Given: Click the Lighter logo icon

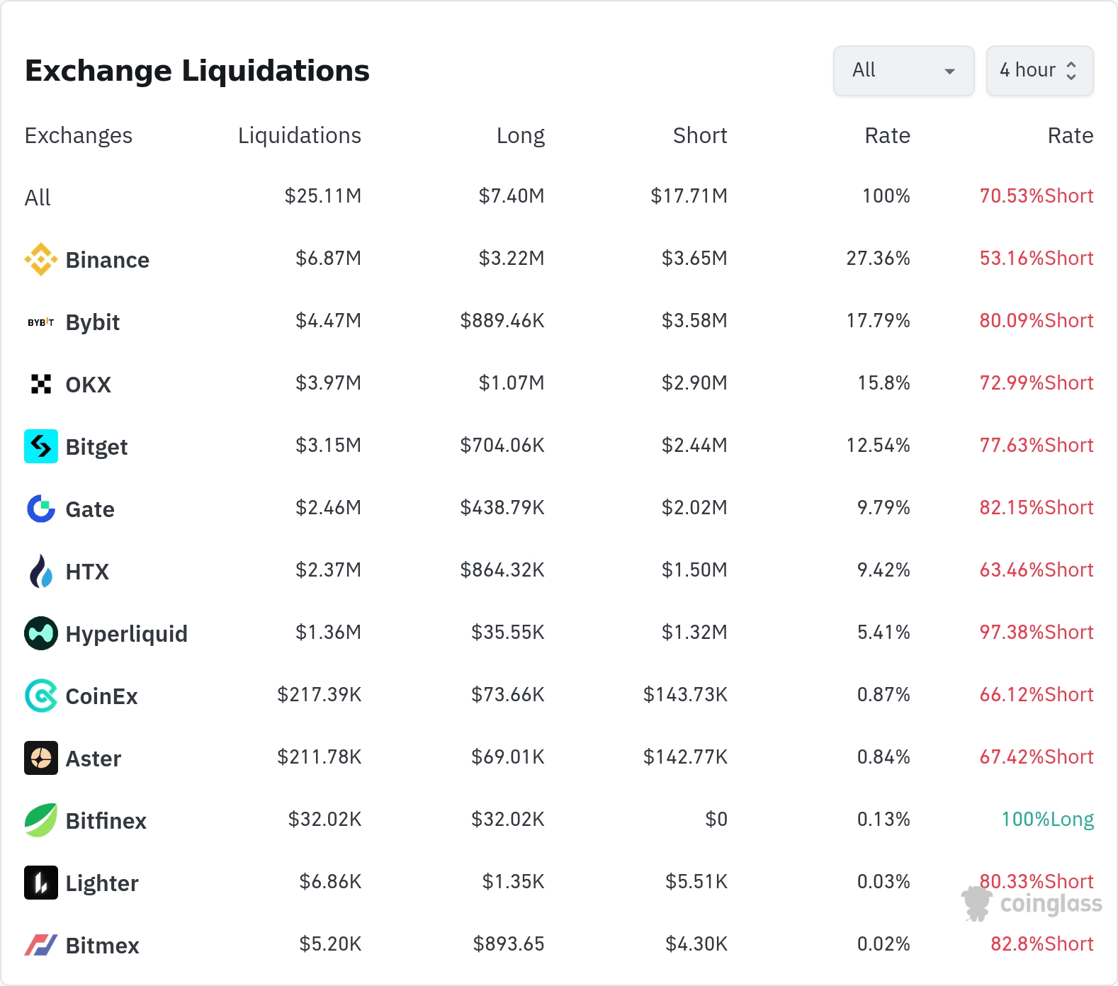Looking at the screenshot, I should pyautogui.click(x=41, y=883).
